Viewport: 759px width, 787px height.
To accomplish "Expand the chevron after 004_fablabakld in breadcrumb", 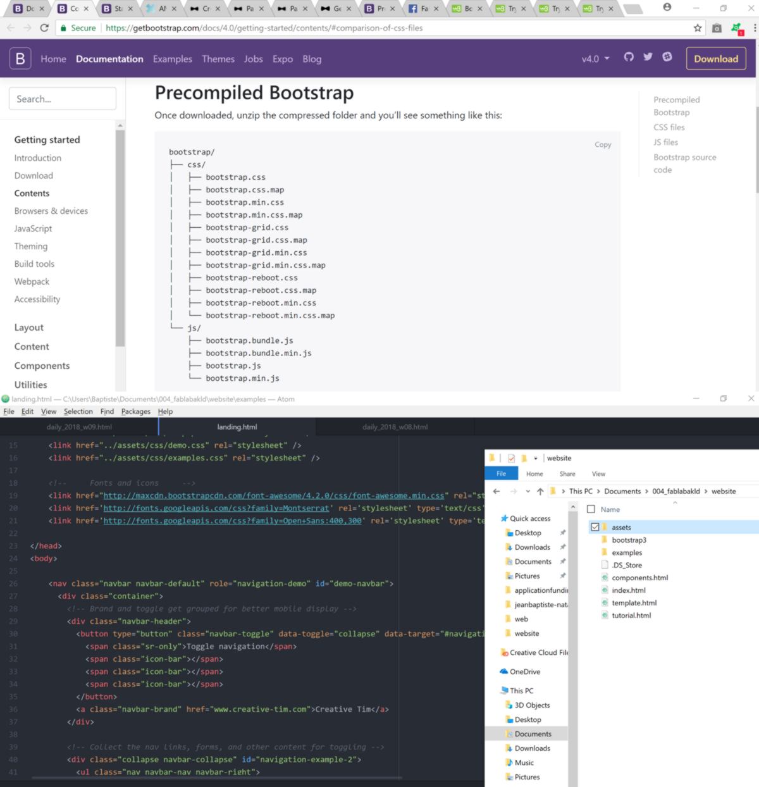I will 706,491.
